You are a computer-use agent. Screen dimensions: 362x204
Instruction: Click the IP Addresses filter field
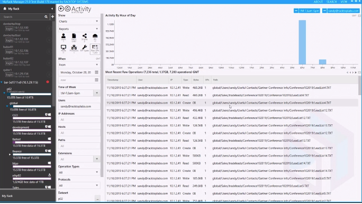[x=79, y=119]
